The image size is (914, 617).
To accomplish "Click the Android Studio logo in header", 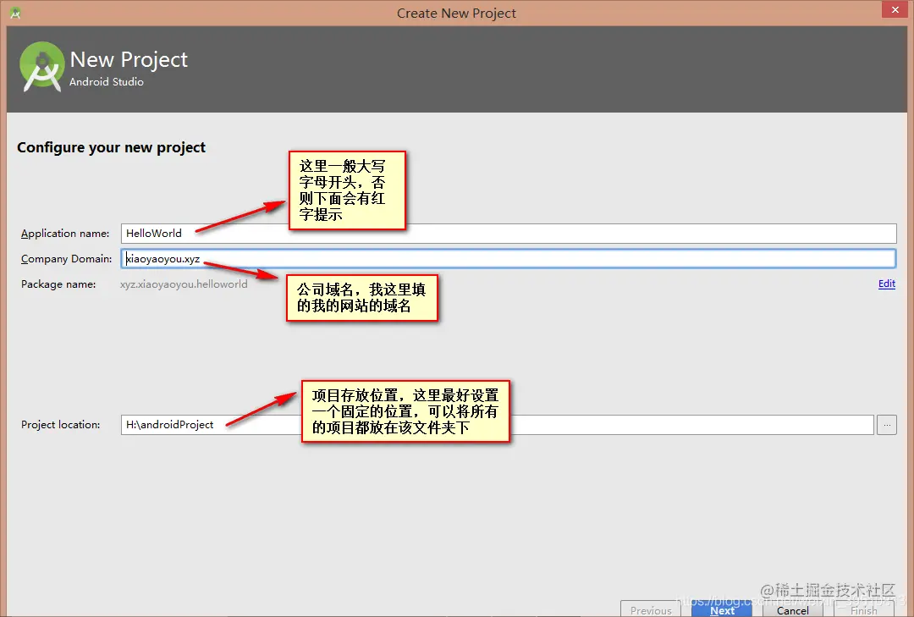I will [x=41, y=67].
